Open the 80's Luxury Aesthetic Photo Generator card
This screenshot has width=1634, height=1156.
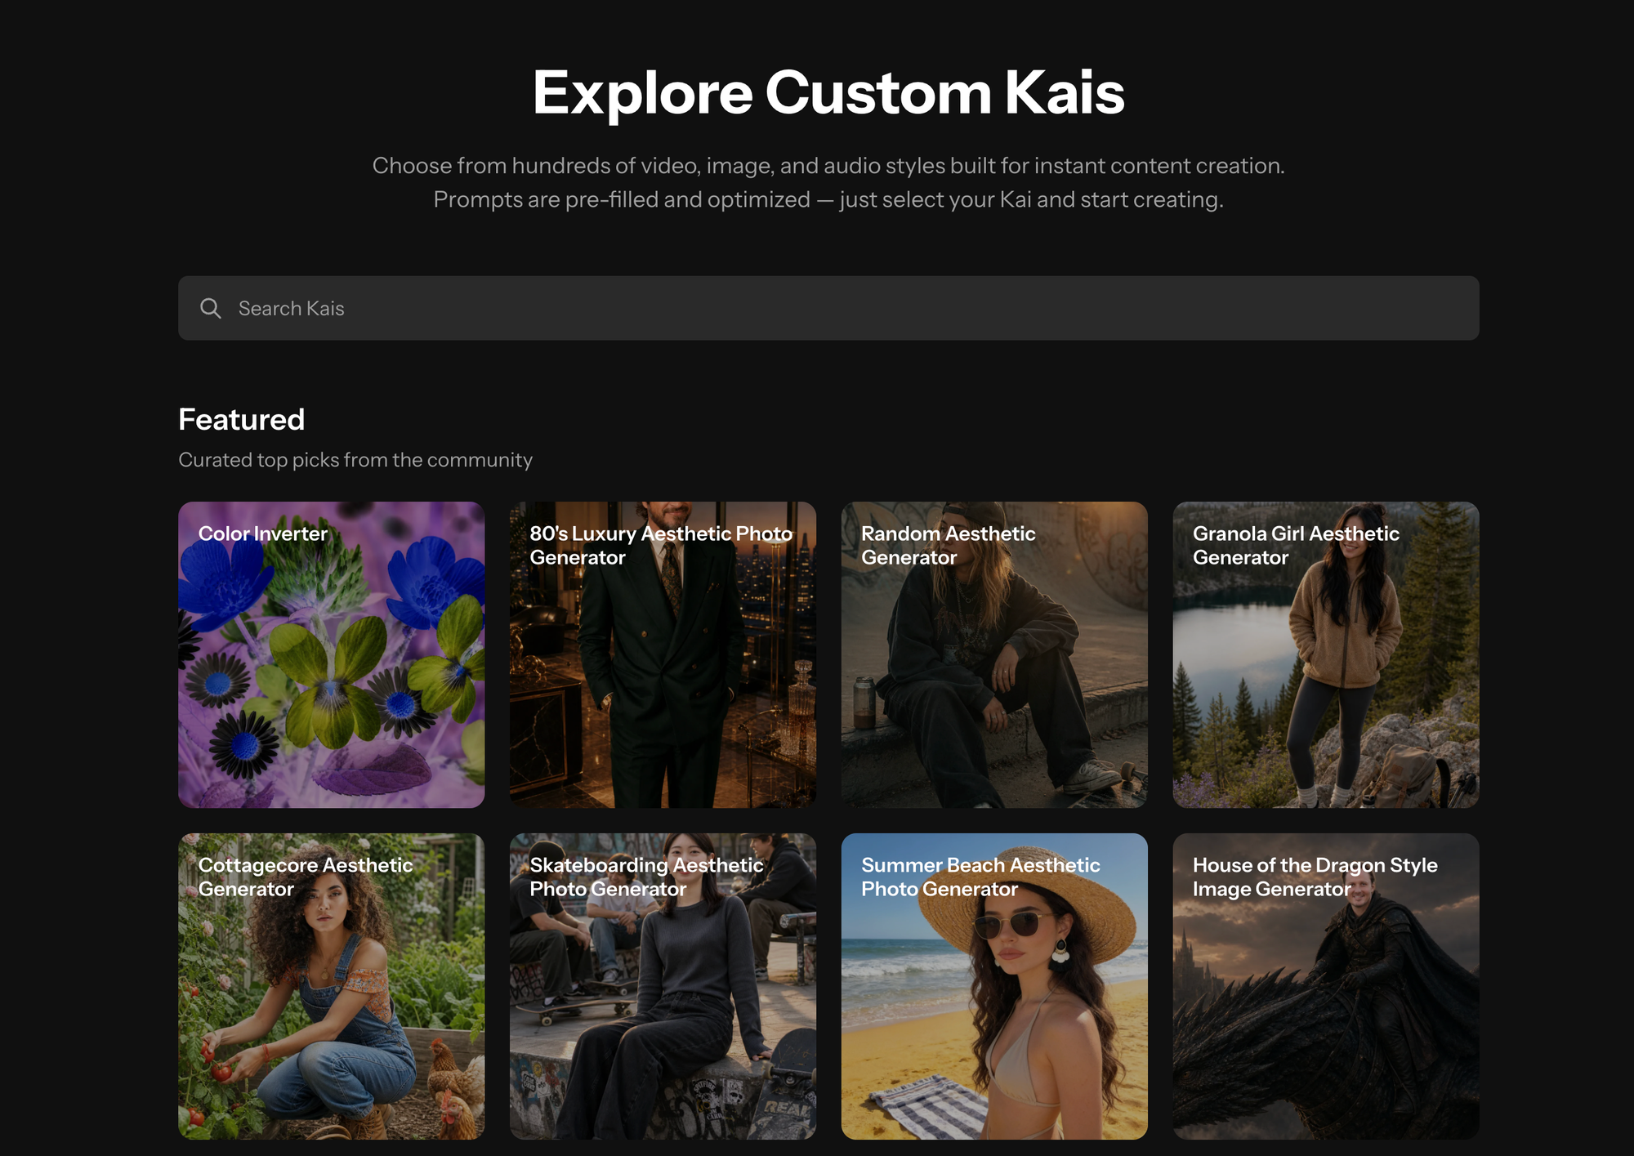[663, 654]
